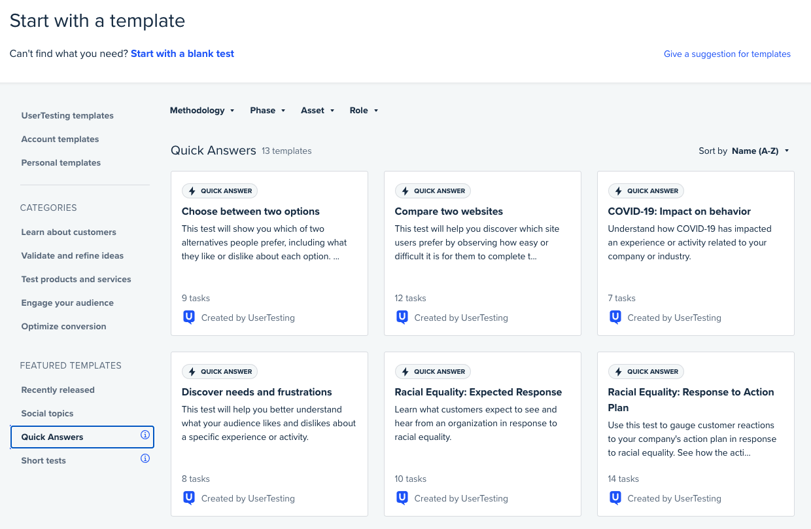Click description text of Compare two websites card
Viewport: 811px width, 529px height.
(477, 243)
